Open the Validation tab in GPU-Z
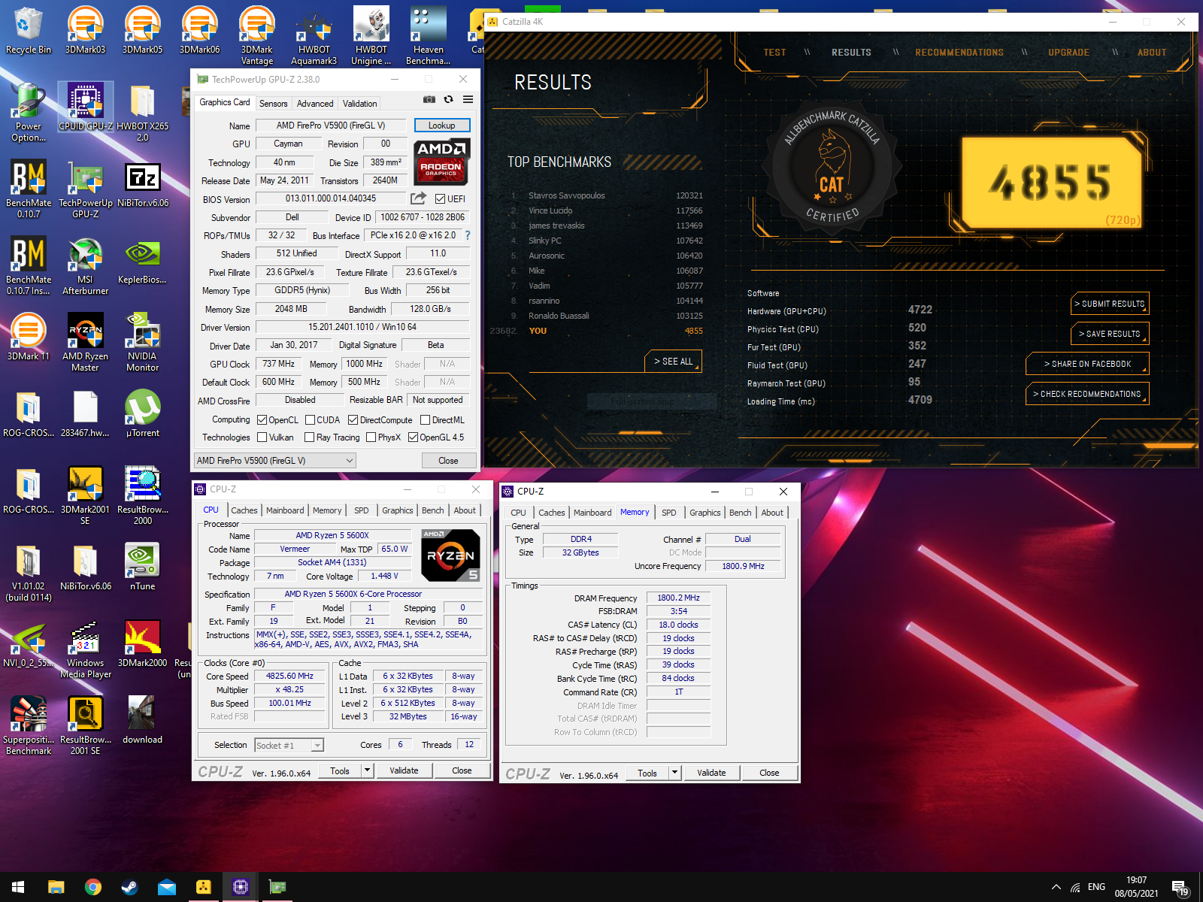The height and width of the screenshot is (902, 1203). 360,104
